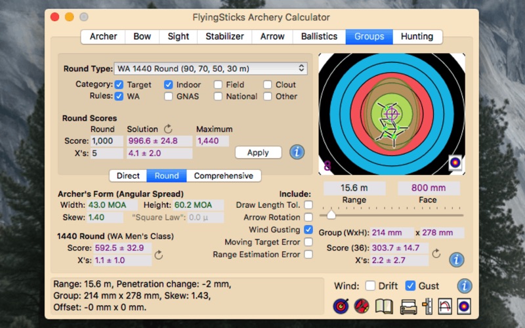Open the trajectory curve chart icon
Viewport: 525px width, 328px height.
tap(445, 306)
